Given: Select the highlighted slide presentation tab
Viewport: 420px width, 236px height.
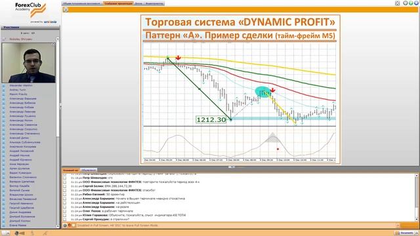Looking at the screenshot, I should 118,3.
